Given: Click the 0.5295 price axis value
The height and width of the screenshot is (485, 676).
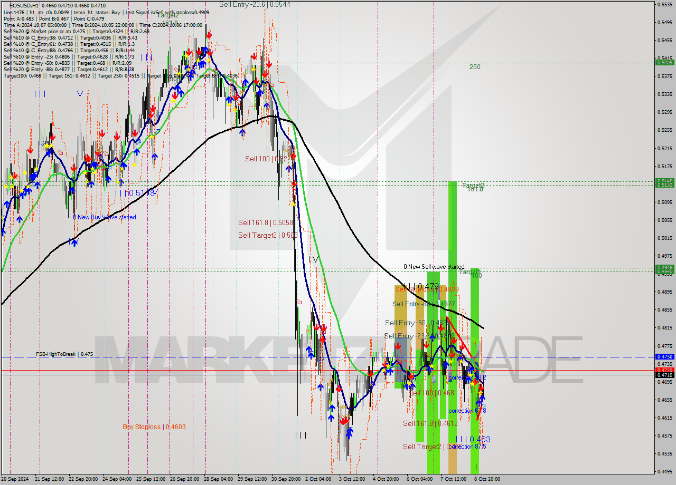Looking at the screenshot, I should click(x=664, y=112).
